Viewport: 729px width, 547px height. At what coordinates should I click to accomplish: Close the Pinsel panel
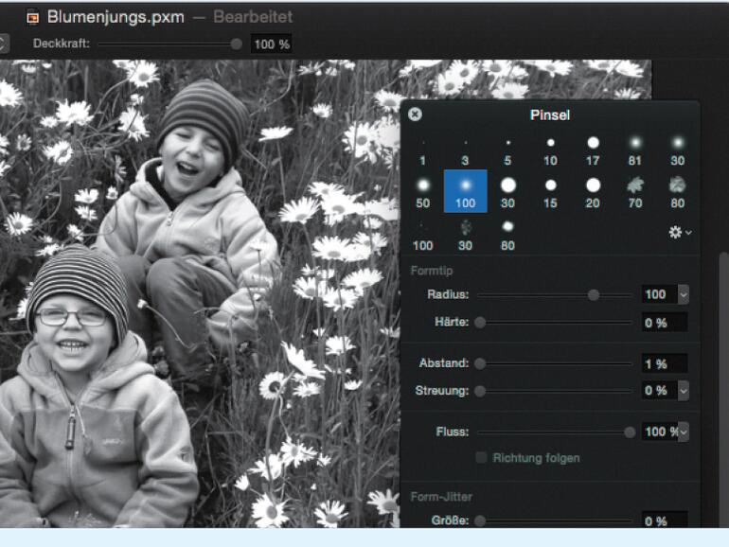tap(416, 115)
